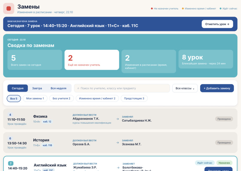Viewport: 241px width, 171px height.
Task: Click the time 14:40–15:20 in lesson row
Action: [18, 168]
